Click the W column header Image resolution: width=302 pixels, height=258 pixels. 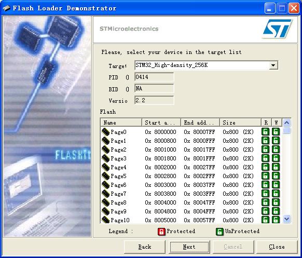(277, 123)
